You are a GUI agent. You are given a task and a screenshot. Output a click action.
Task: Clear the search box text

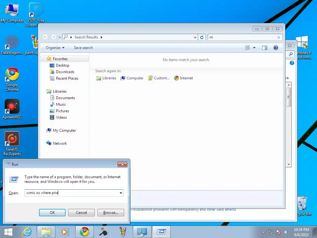coord(279,37)
